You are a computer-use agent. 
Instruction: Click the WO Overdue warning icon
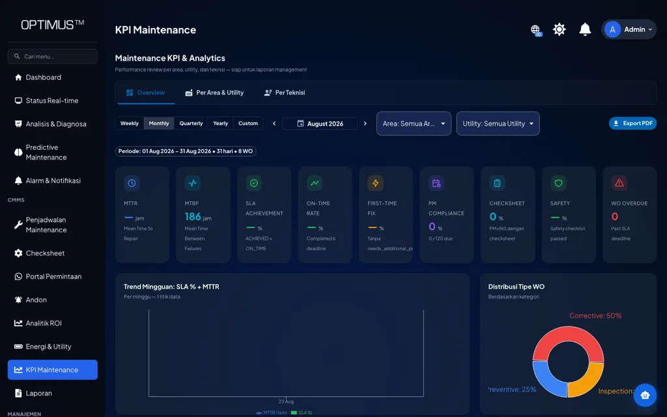coord(619,183)
